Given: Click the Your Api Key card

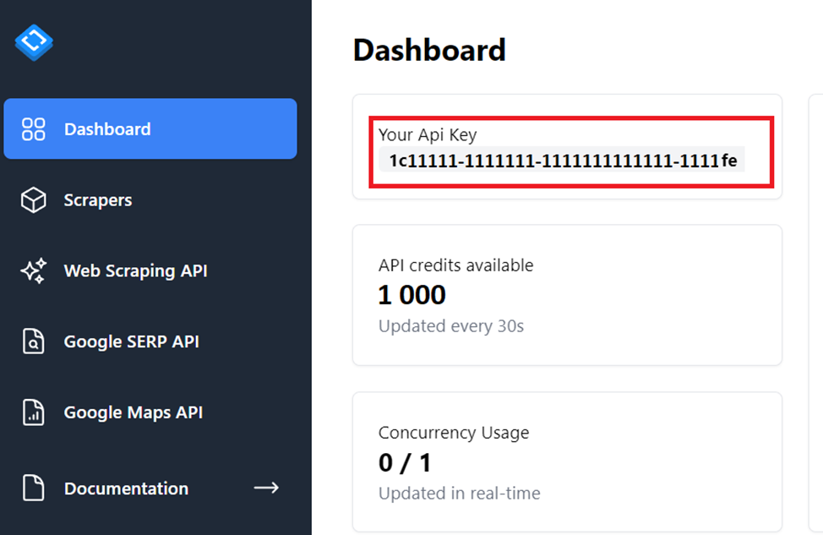Looking at the screenshot, I should tap(566, 146).
